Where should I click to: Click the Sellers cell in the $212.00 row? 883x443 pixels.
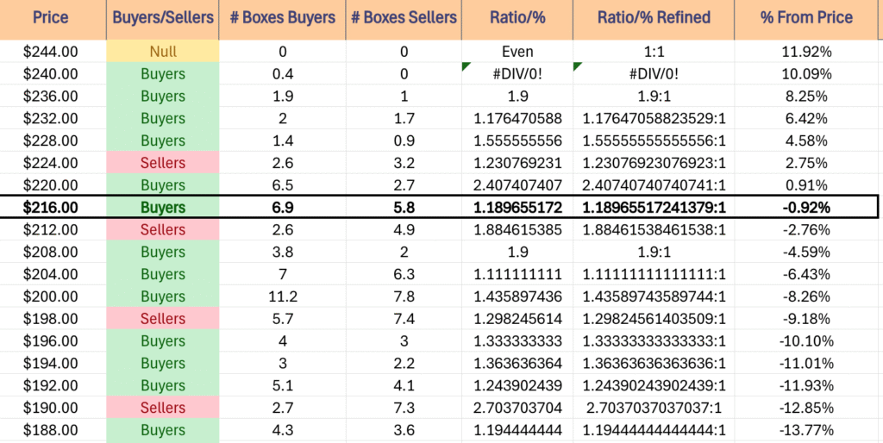pos(163,229)
